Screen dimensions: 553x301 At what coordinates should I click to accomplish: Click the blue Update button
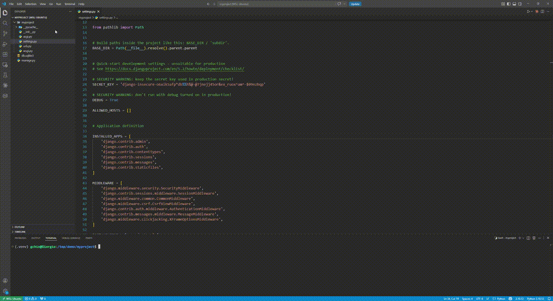point(355,4)
